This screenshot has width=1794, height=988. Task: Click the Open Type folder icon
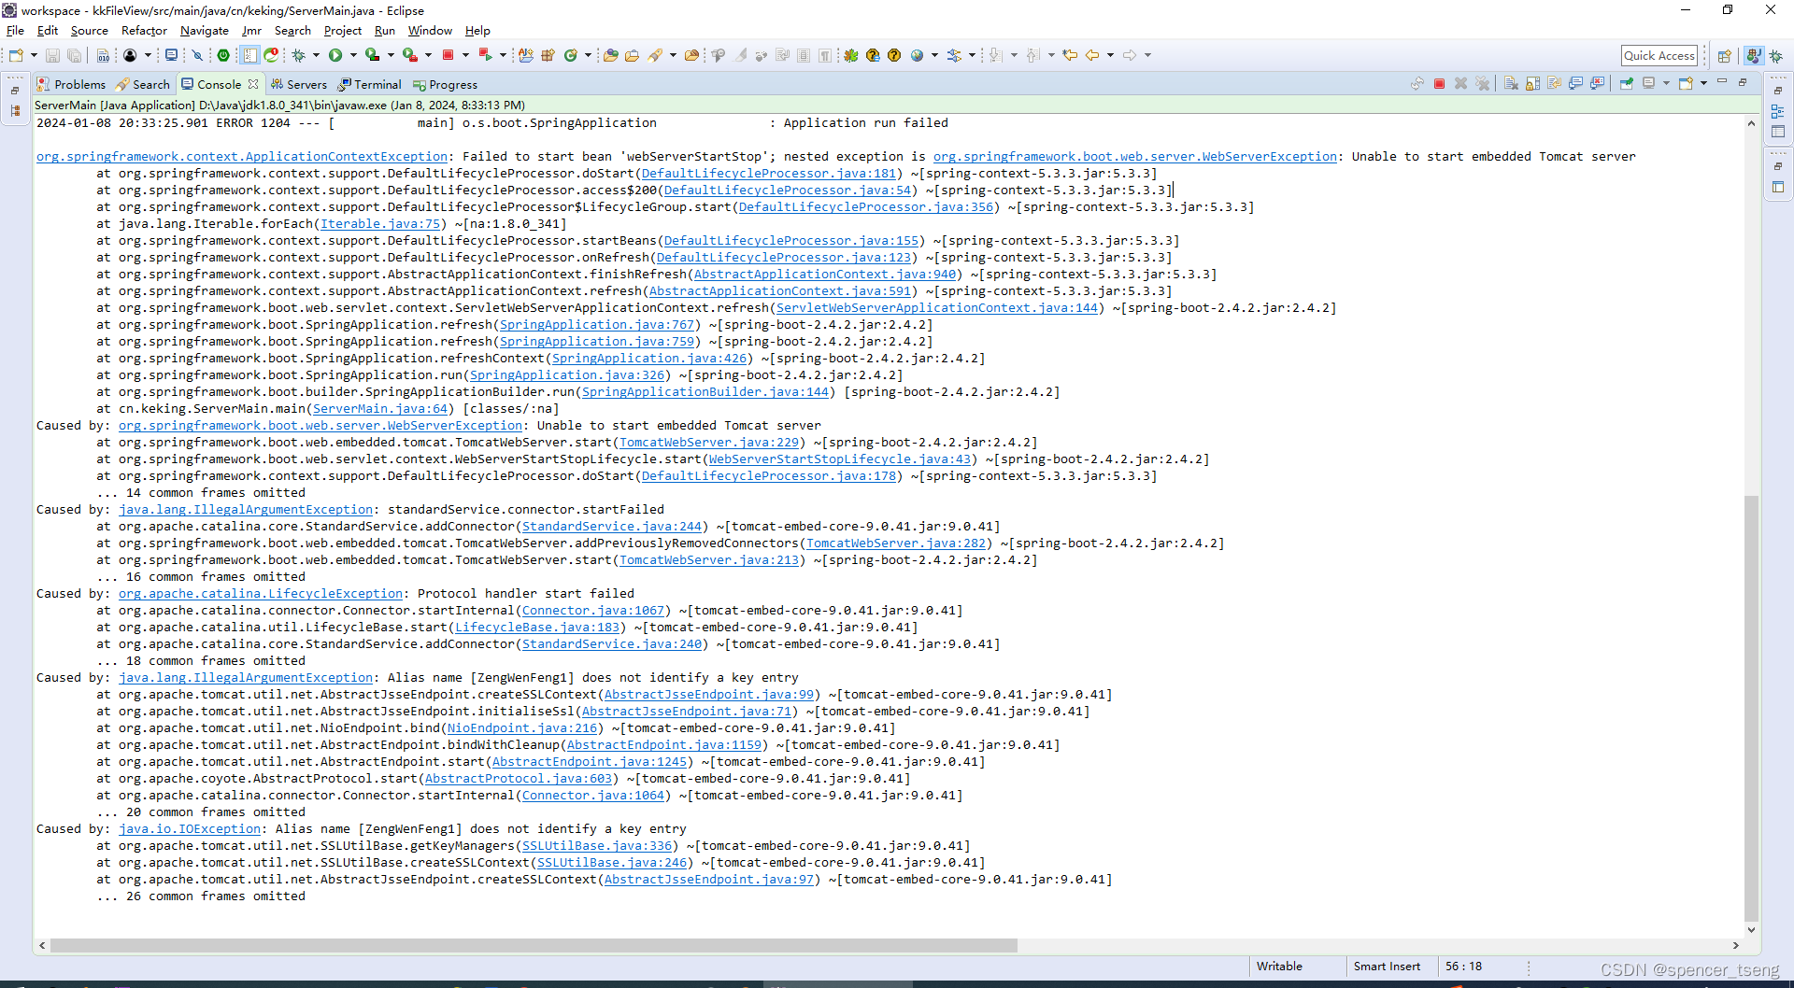[x=610, y=55]
